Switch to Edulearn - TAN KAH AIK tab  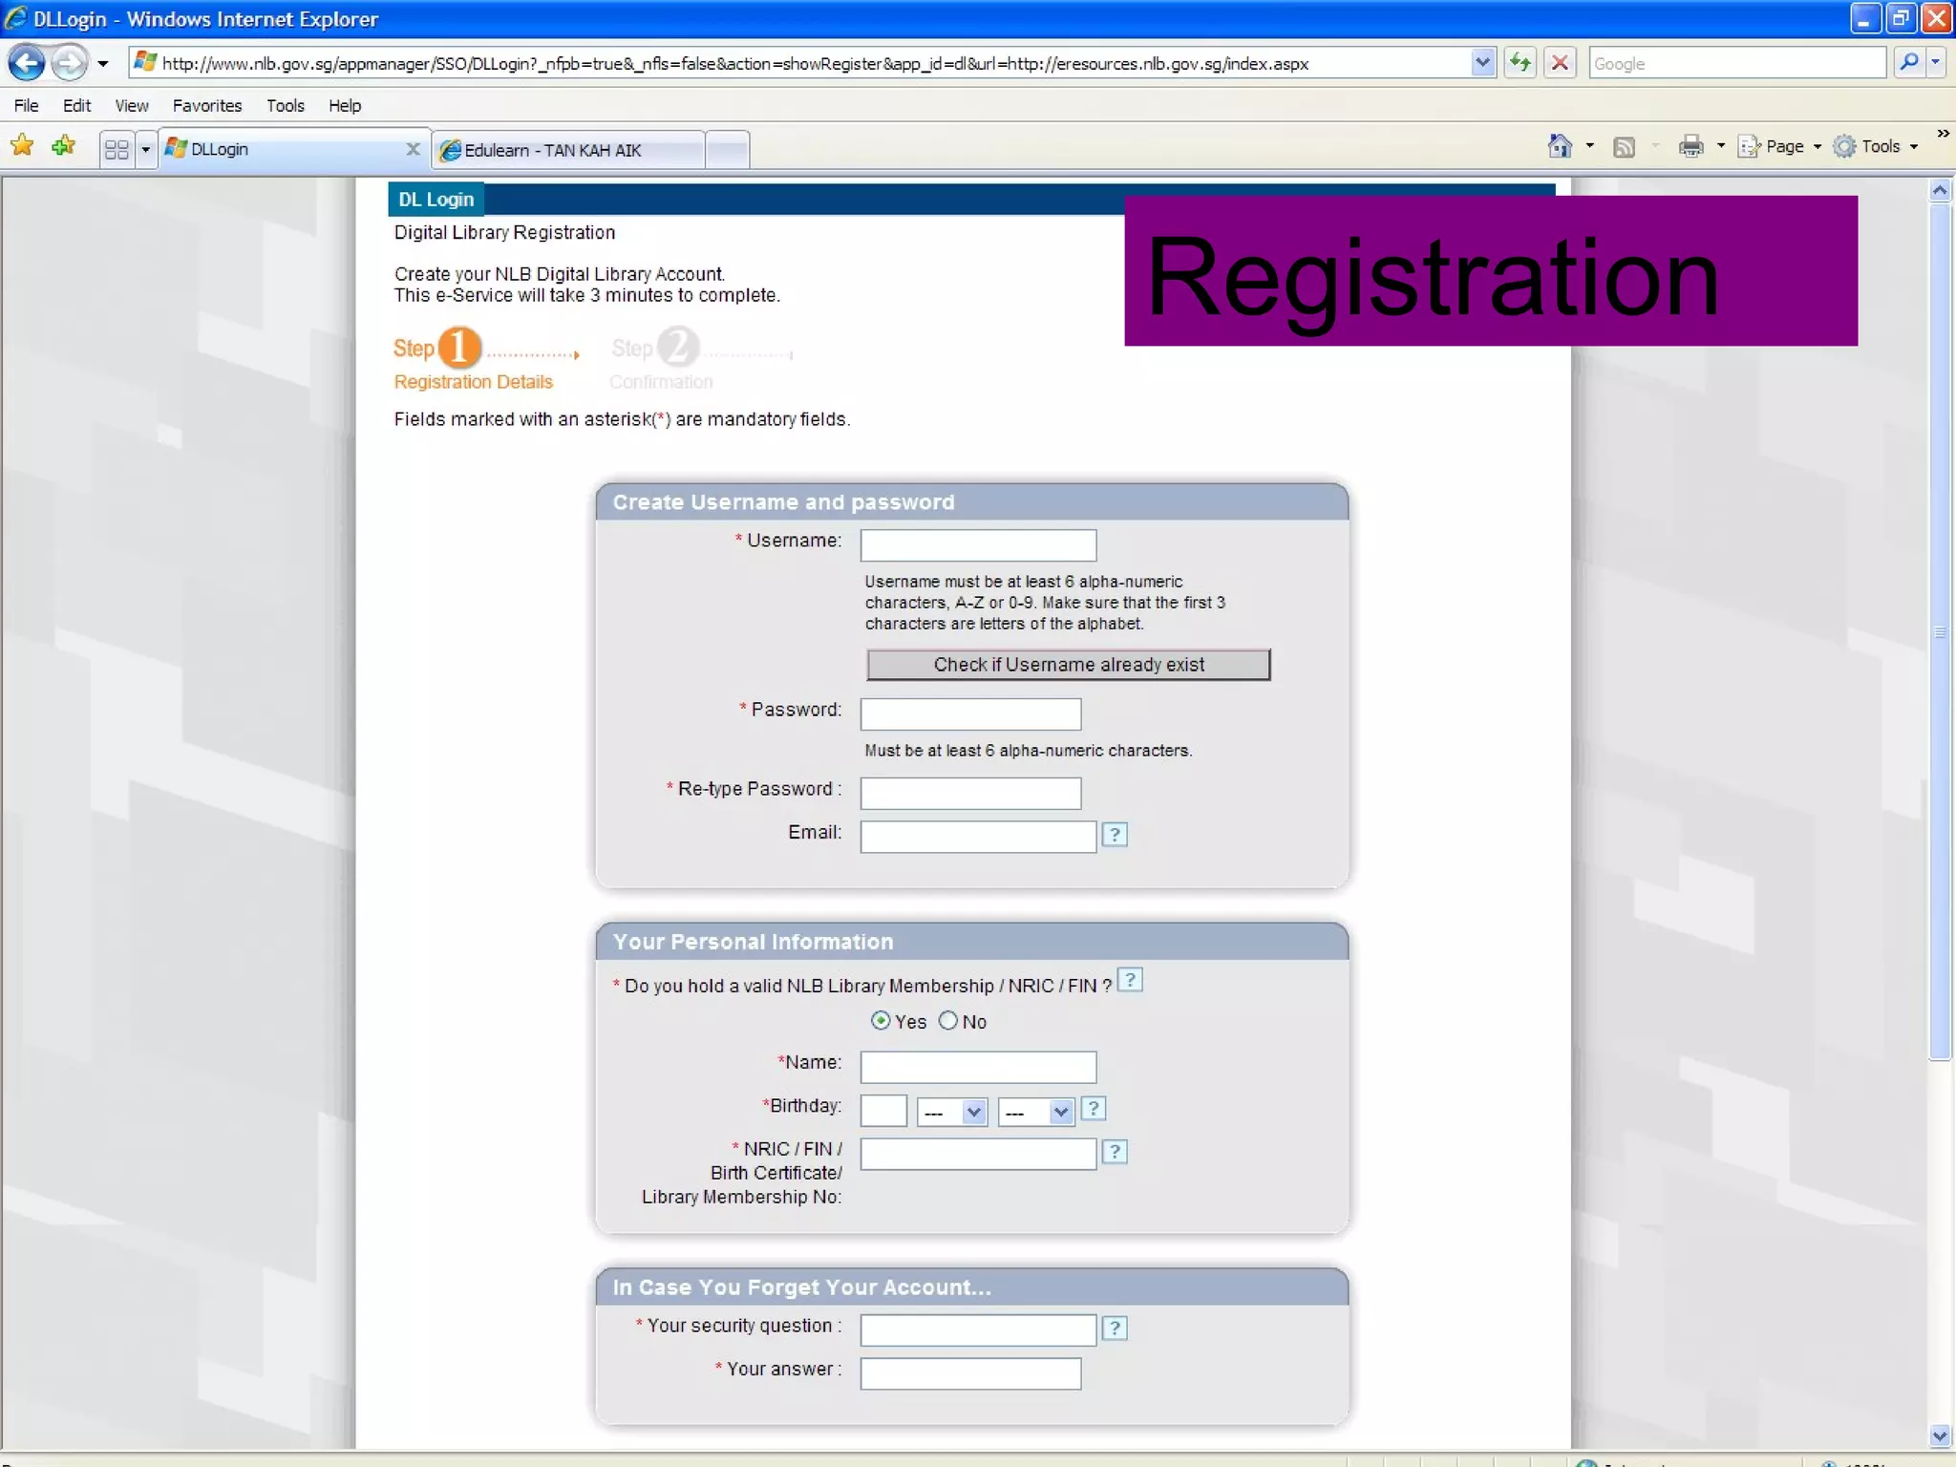point(568,150)
